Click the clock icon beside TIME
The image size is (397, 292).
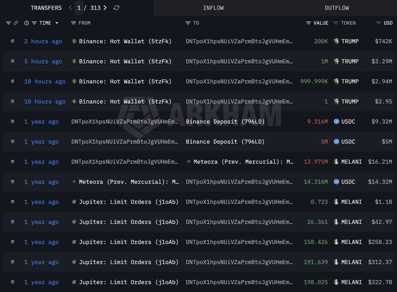coord(26,23)
